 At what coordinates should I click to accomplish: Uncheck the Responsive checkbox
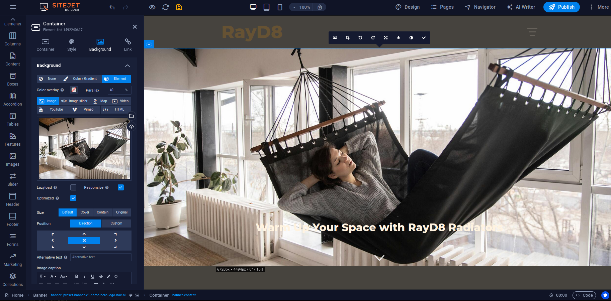[x=121, y=188]
